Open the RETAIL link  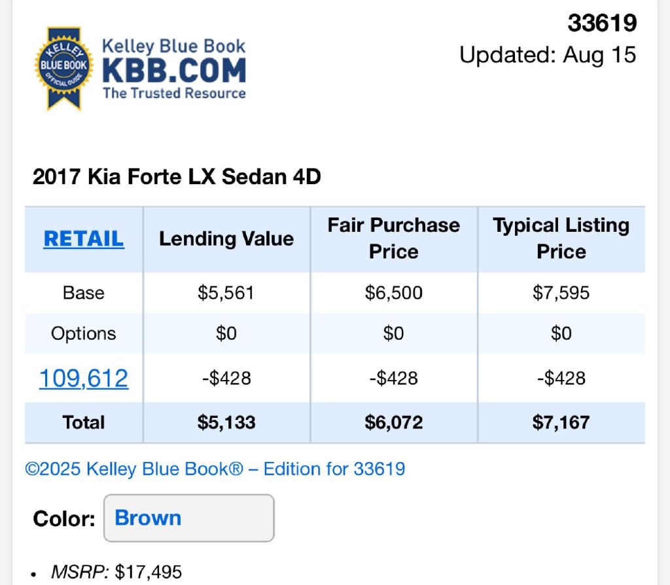(84, 239)
